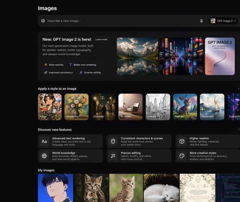
Task: Open More creative styles palette card
Action: click(208, 156)
